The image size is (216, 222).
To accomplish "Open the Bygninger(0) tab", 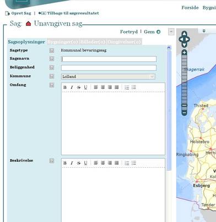I will click(x=63, y=42).
